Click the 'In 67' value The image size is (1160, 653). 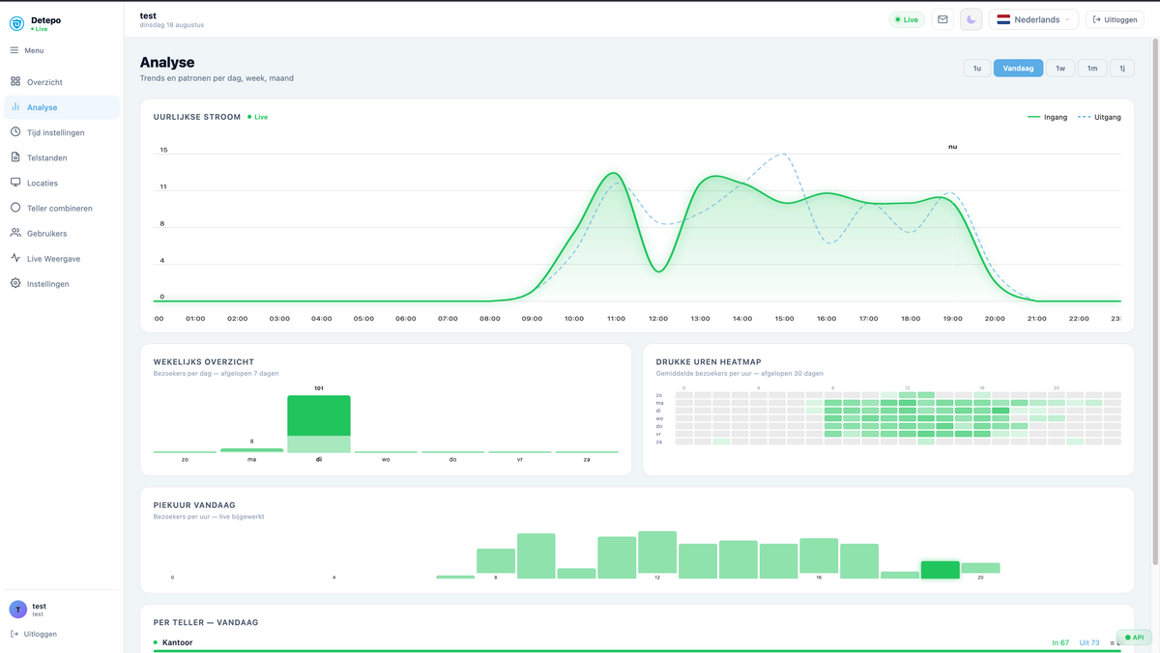tap(1060, 642)
